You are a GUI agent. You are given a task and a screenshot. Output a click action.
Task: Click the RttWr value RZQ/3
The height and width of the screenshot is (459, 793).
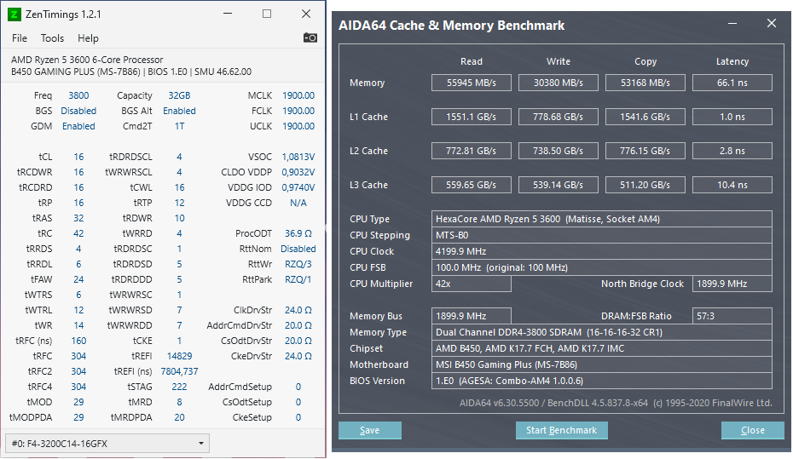coord(298,264)
